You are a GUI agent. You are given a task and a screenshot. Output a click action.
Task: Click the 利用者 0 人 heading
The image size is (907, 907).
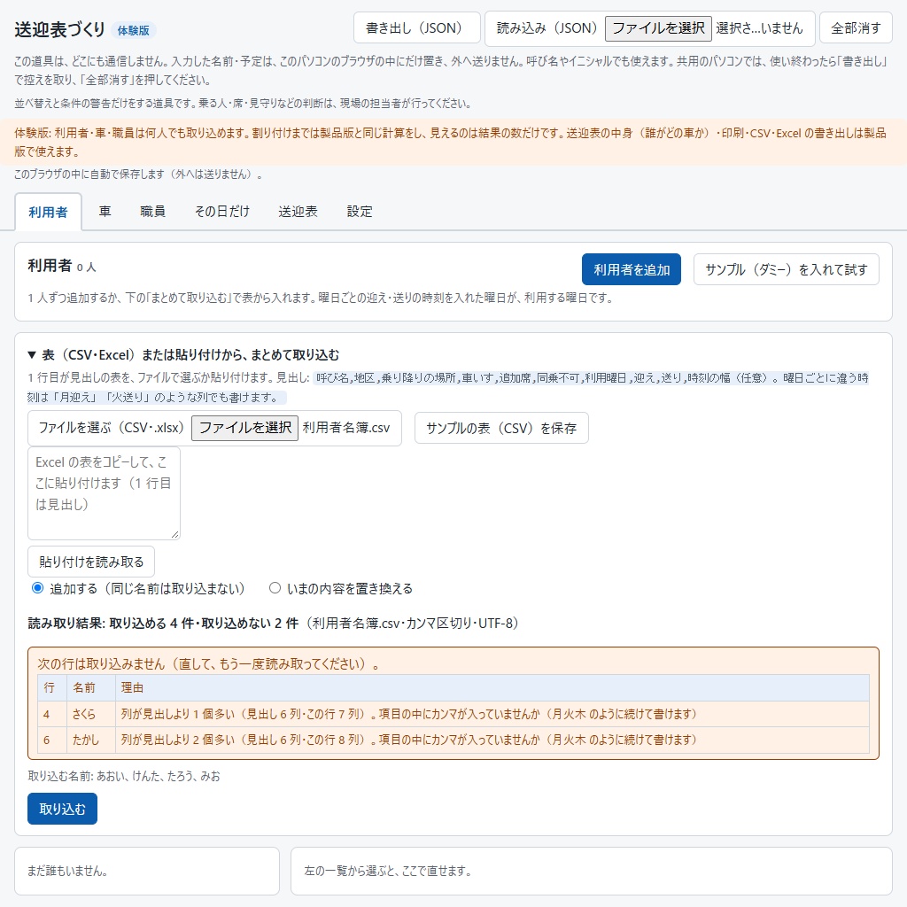[x=62, y=266]
